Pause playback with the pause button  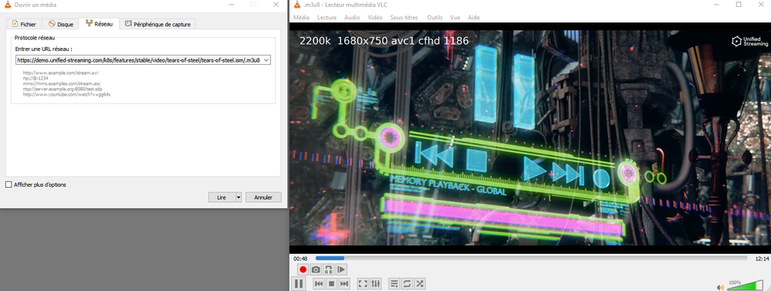[298, 283]
